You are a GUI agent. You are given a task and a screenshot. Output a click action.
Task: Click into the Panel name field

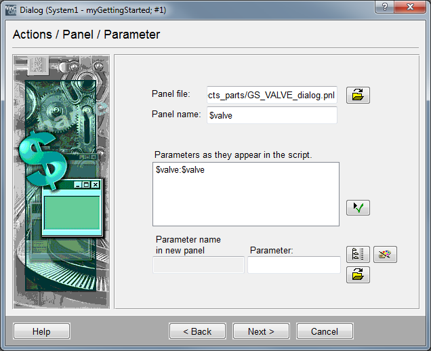coord(271,116)
